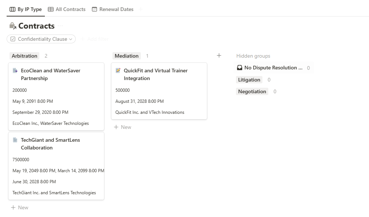Show the hidden Litigation group
This screenshot has width=369, height=217.
tap(249, 80)
